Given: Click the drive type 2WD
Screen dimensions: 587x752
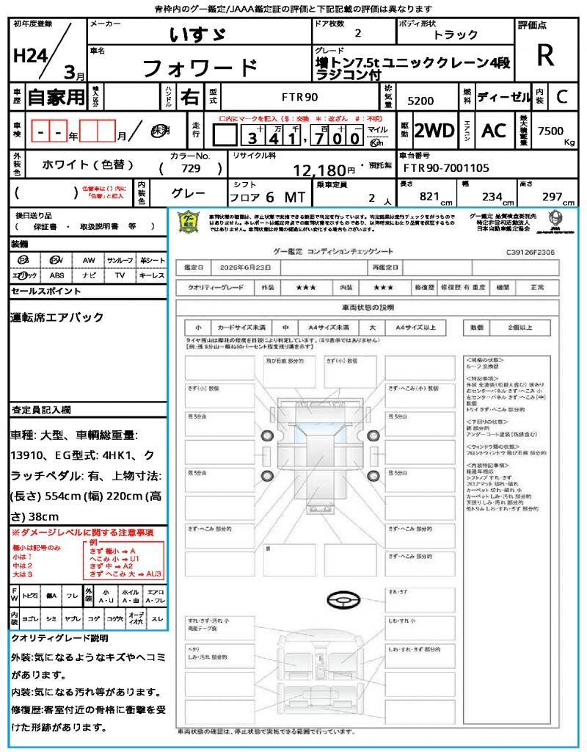Looking at the screenshot, I should coord(434,131).
